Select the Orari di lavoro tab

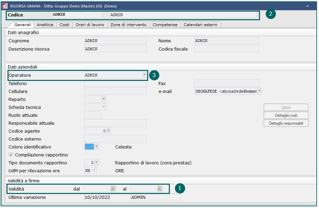pos(90,25)
